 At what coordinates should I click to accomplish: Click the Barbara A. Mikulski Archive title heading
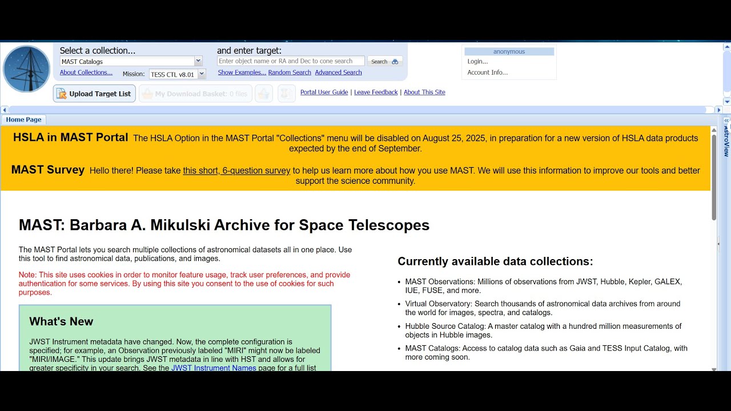click(224, 225)
